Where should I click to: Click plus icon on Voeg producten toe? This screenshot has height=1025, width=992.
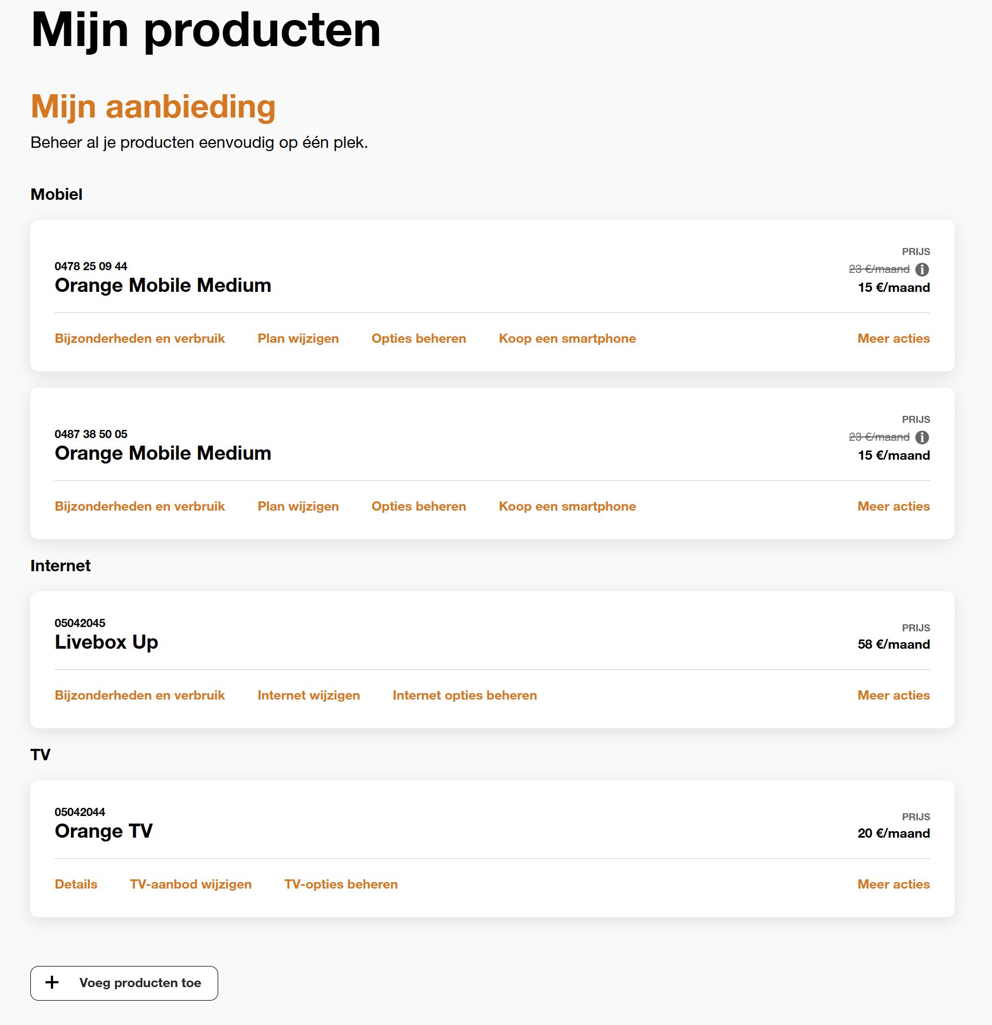click(x=52, y=982)
